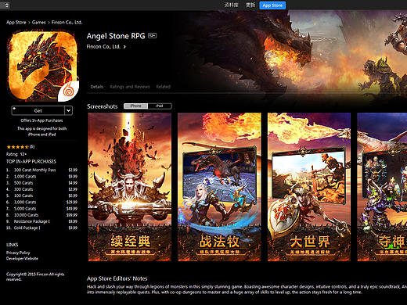Select the App Store tab at top
Image resolution: width=407 pixels, height=305 pixels.
272,5
